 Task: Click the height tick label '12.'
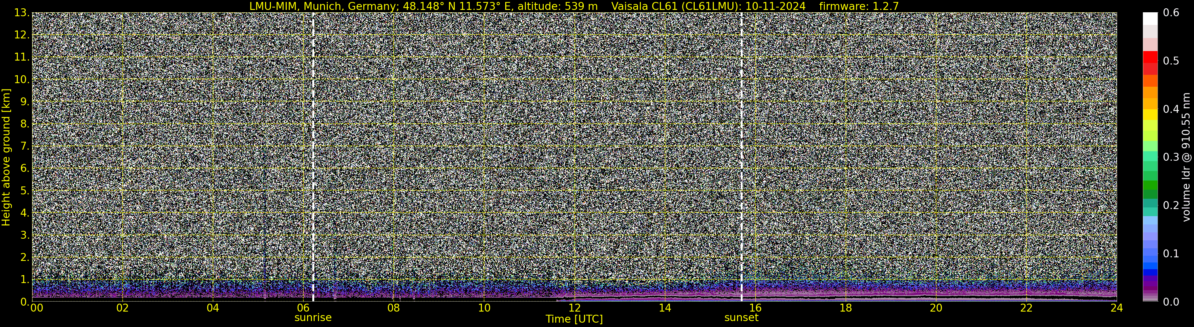click(x=22, y=35)
